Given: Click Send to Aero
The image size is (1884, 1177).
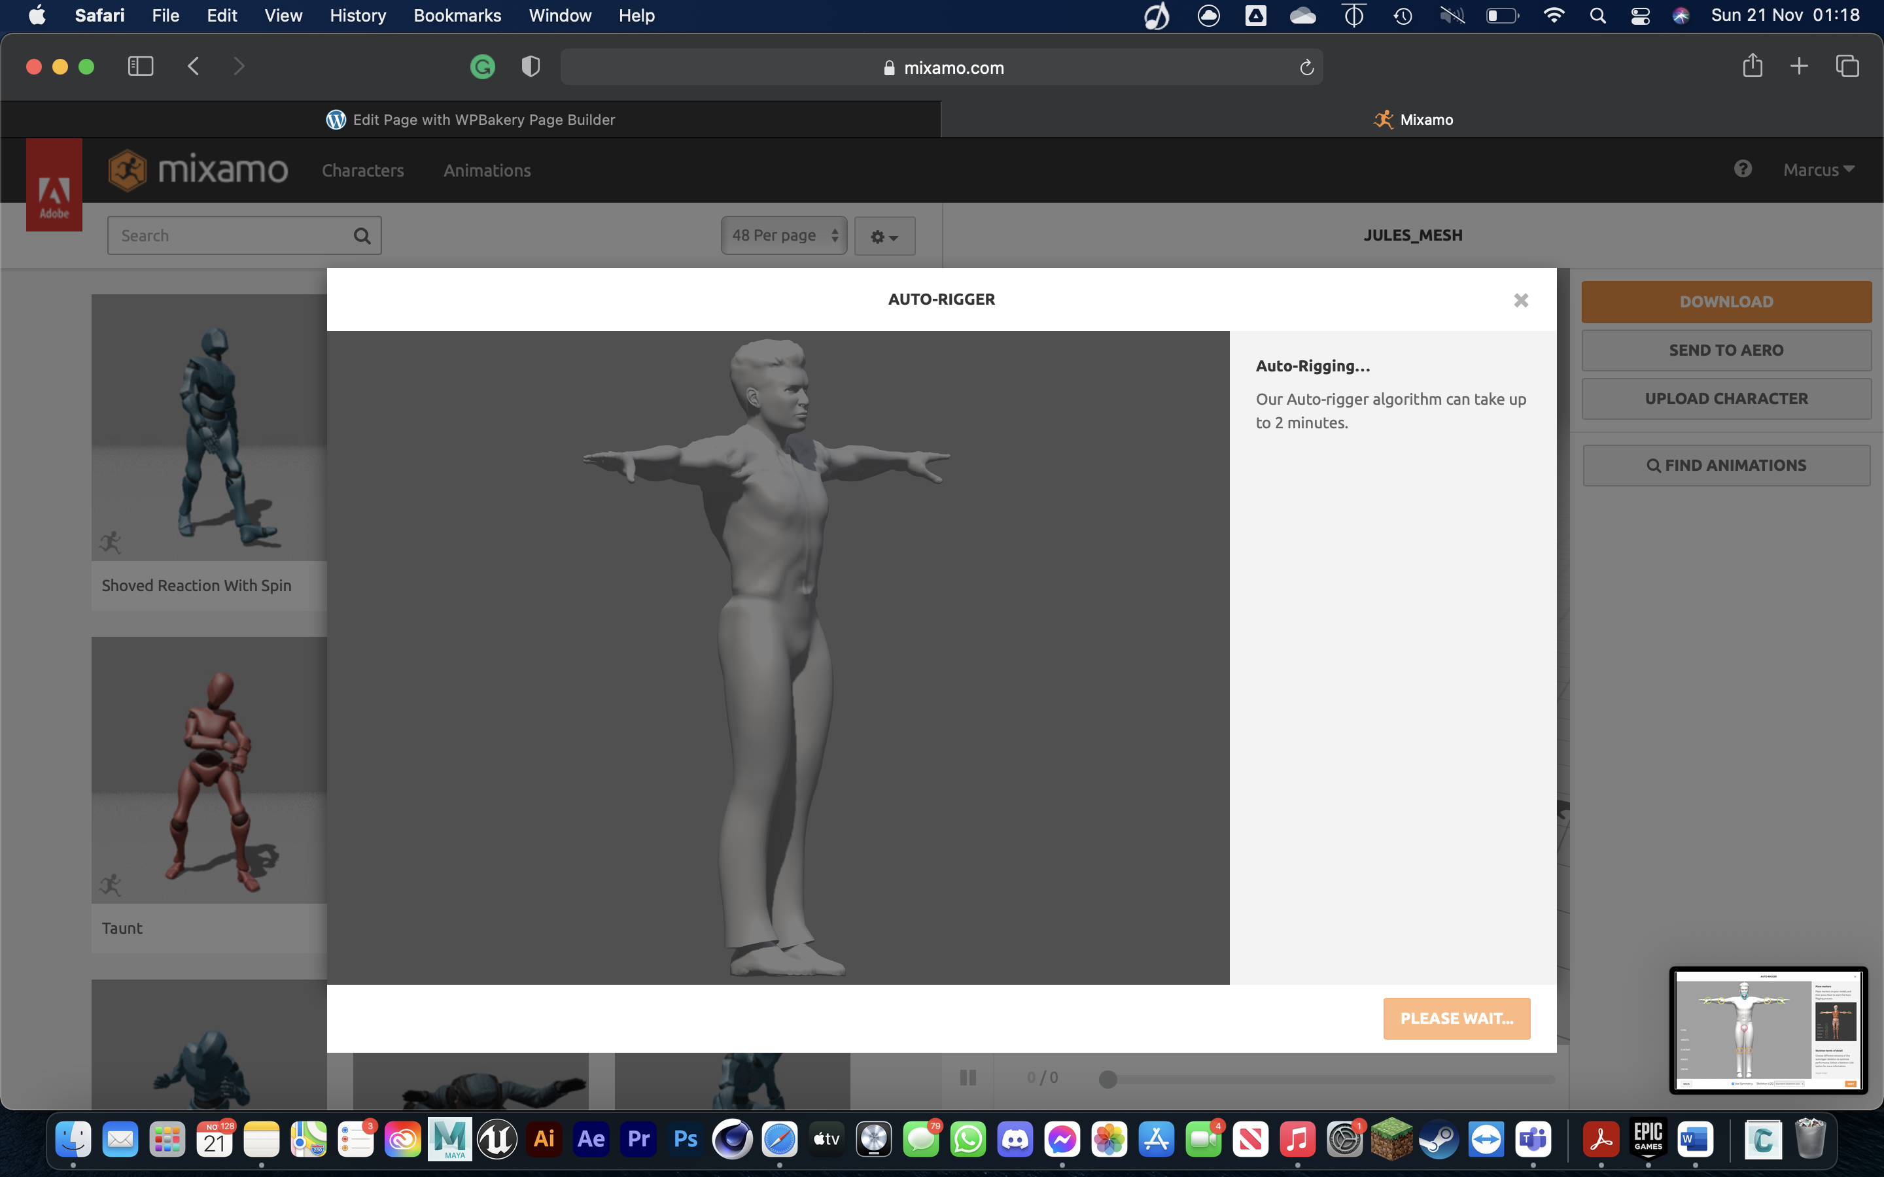Looking at the screenshot, I should (1726, 350).
